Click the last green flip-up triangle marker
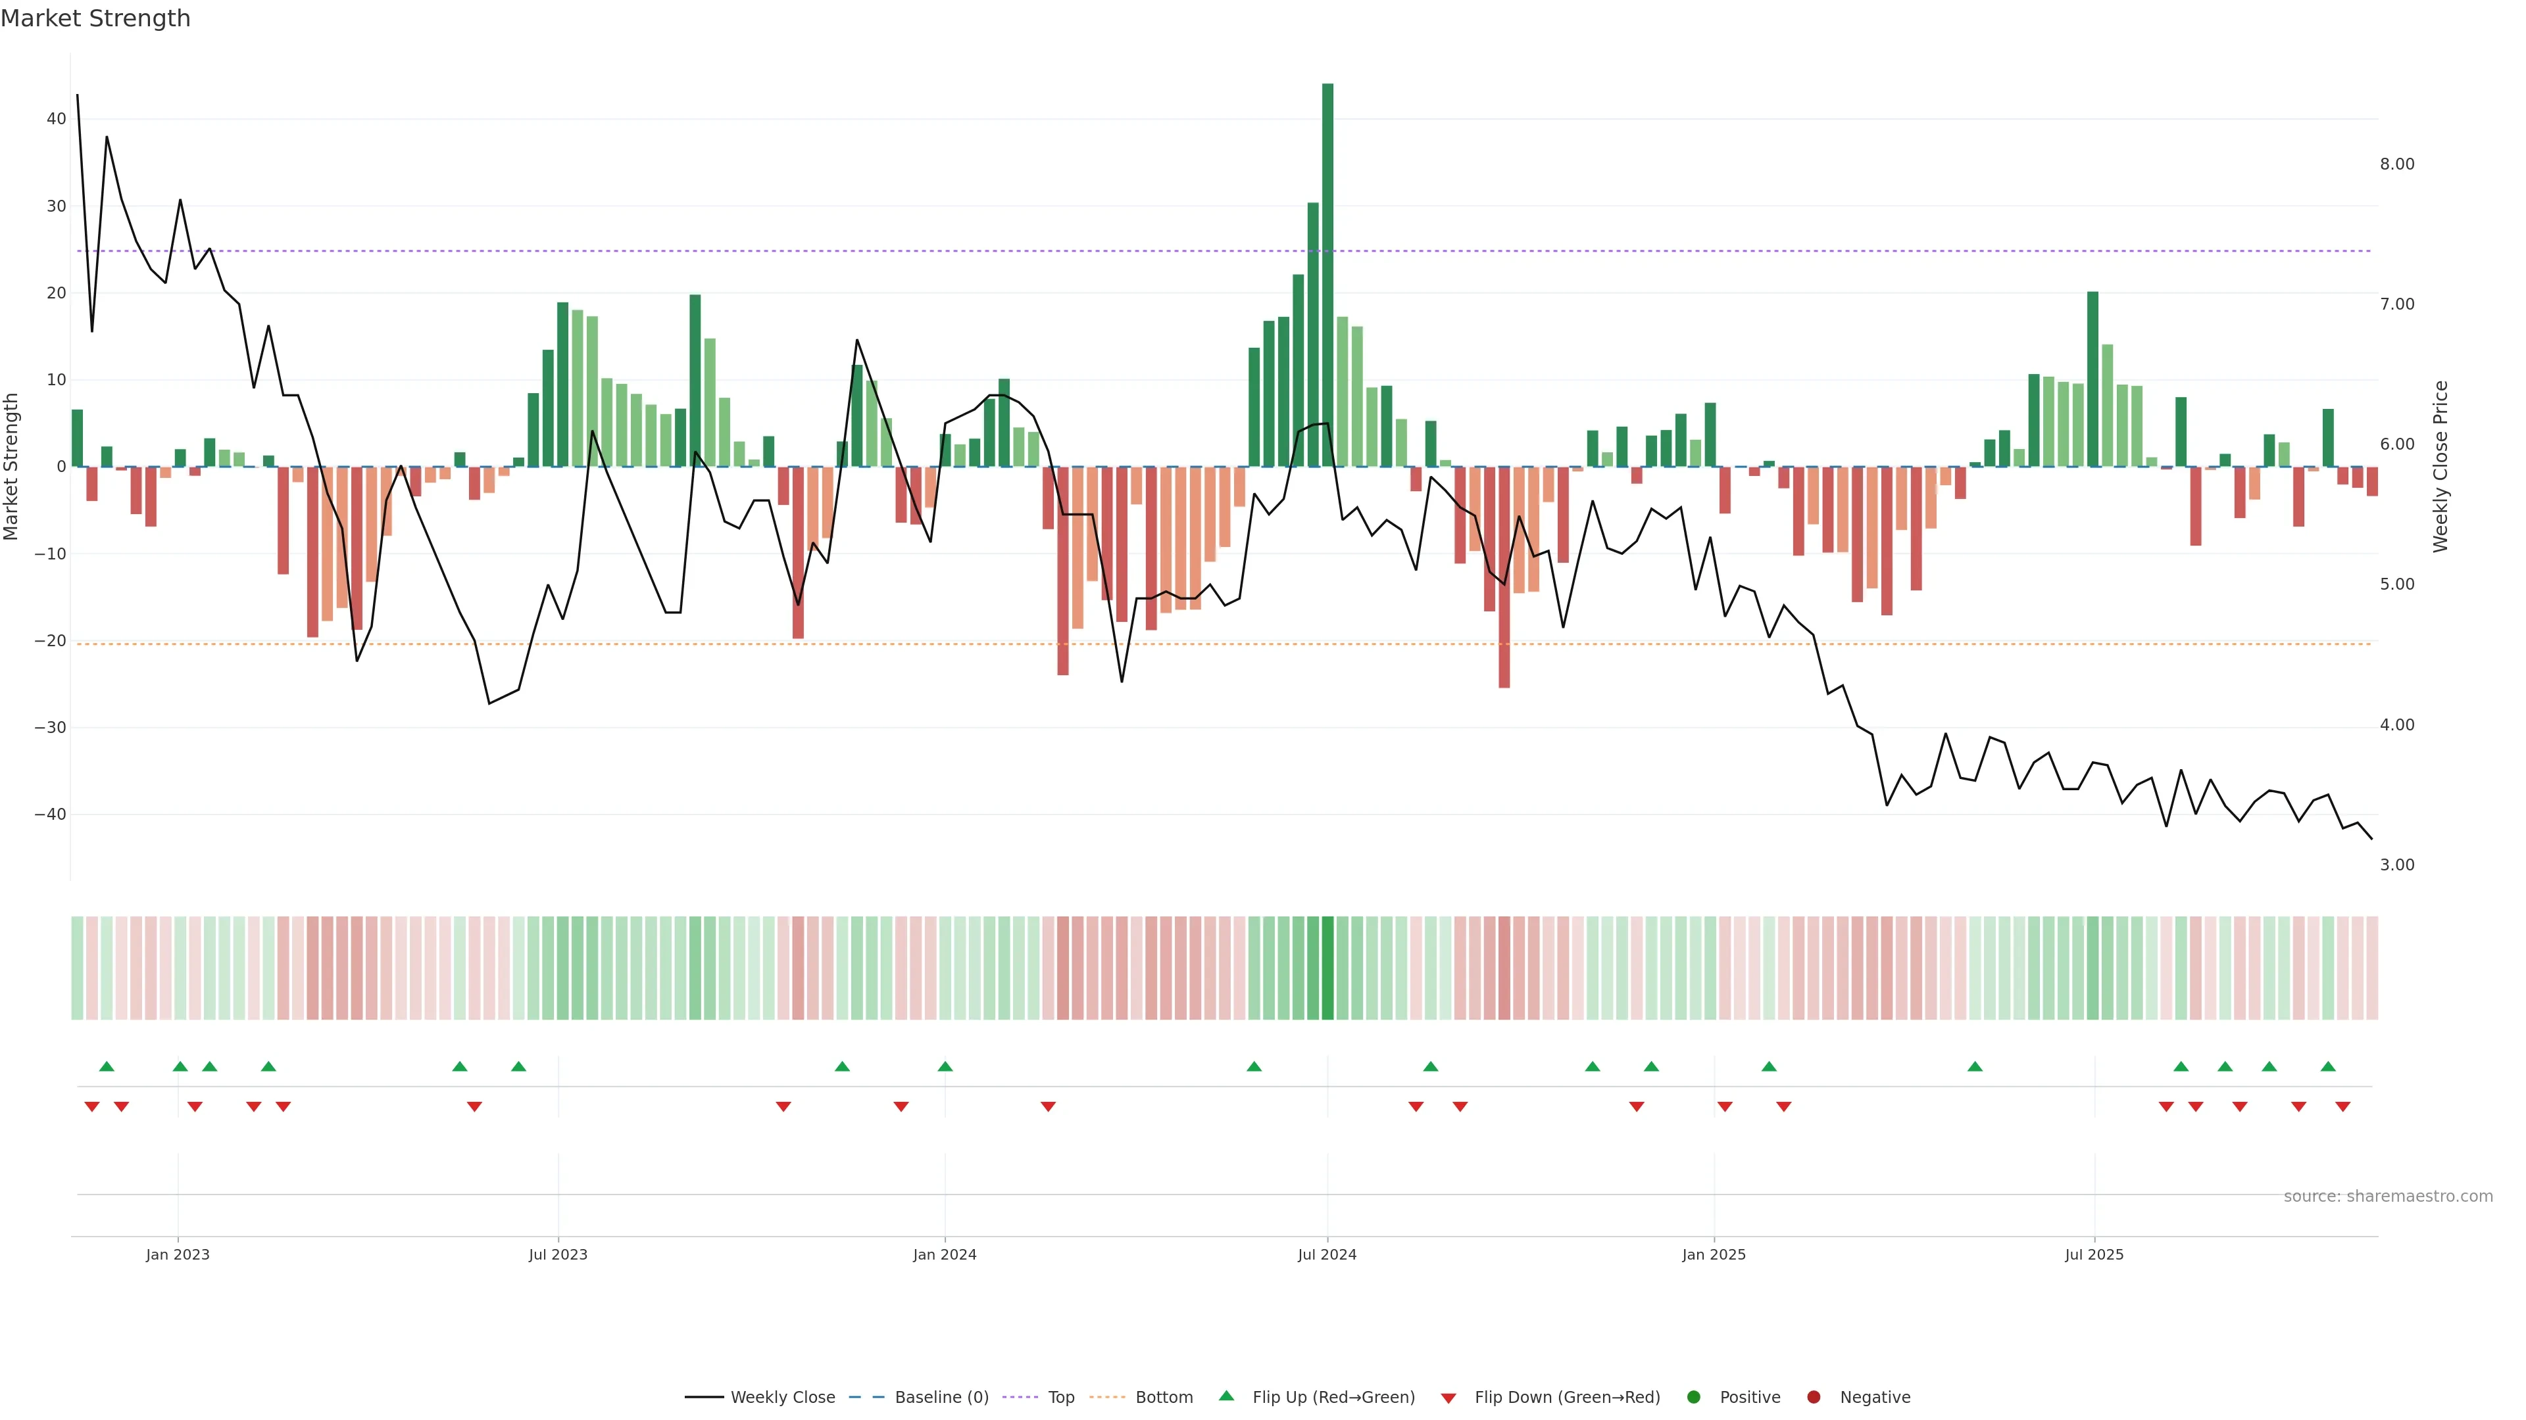Screen dimensions: 2526x1420 pos(2328,1066)
